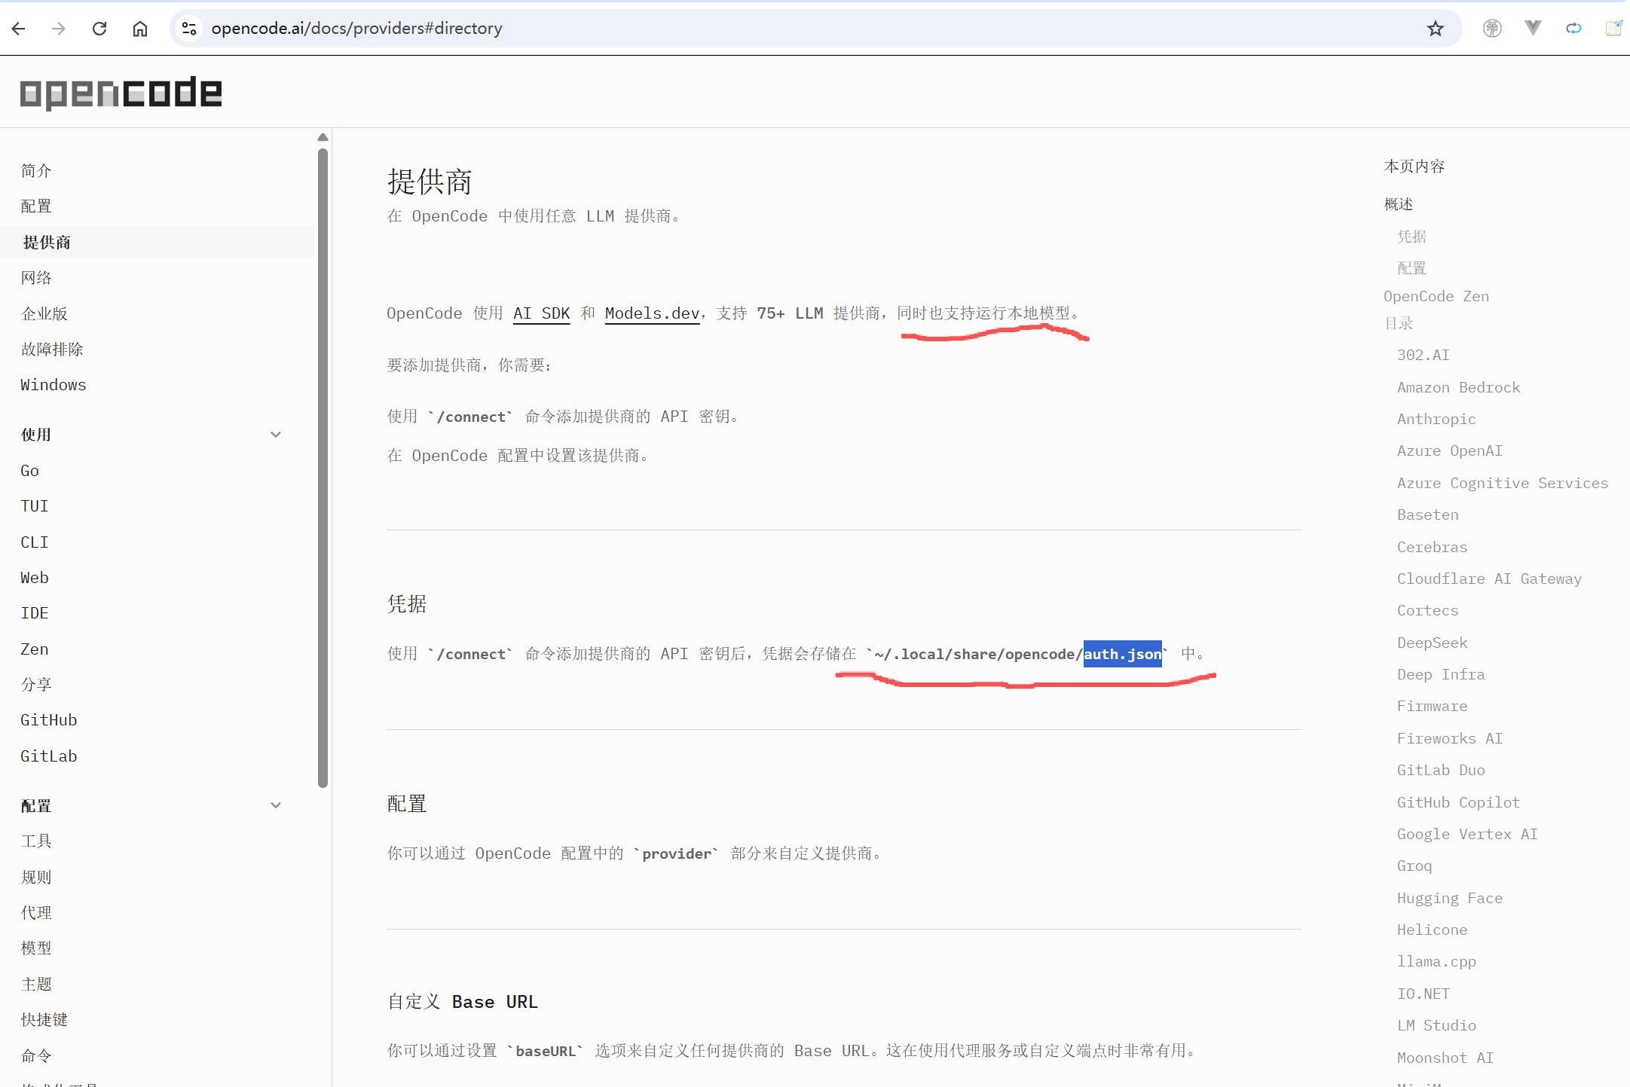Collapse the 使用 sidebar section
Screen dimensions: 1630x1087
(276, 434)
